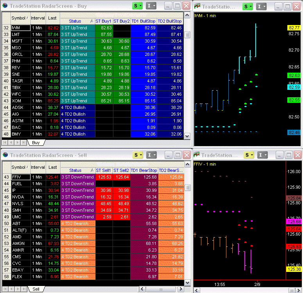The image size is (303, 293).
Task: Click 4 TD2 Bullish status for BAC
Action: coord(77,127)
